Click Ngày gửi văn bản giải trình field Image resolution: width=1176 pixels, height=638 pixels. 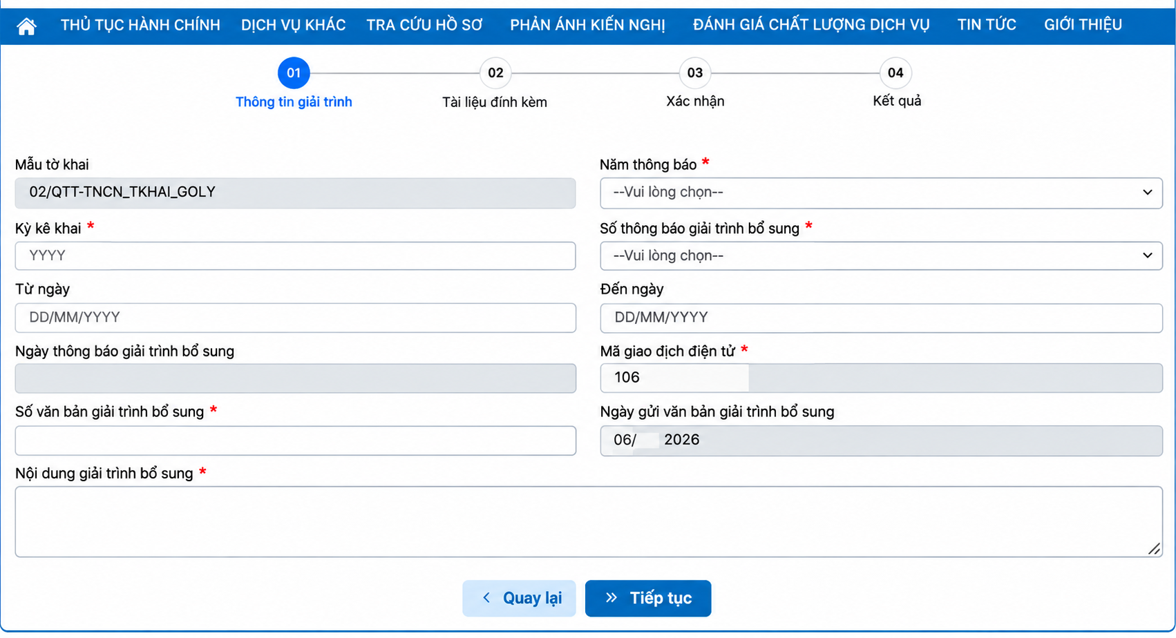coord(881,441)
